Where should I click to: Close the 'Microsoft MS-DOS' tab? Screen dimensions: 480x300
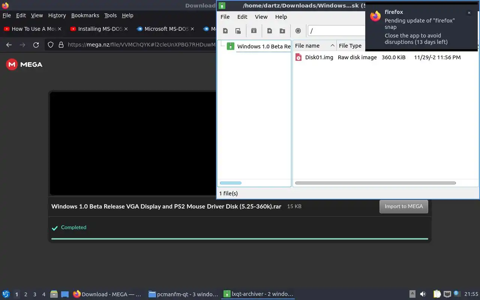point(192,29)
